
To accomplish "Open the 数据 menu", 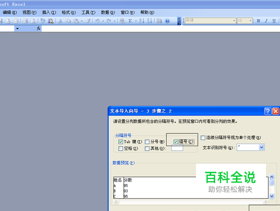I will pyautogui.click(x=108, y=12).
